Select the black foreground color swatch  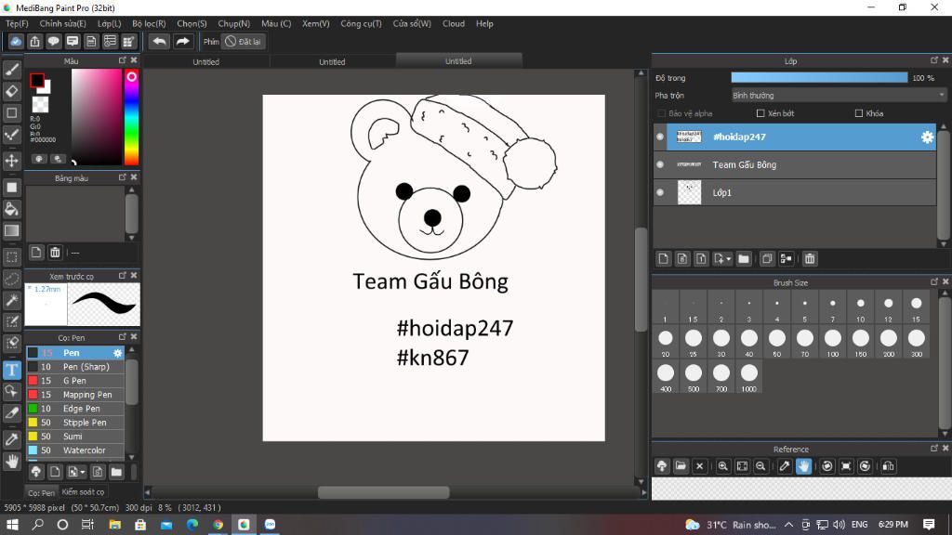pos(36,80)
